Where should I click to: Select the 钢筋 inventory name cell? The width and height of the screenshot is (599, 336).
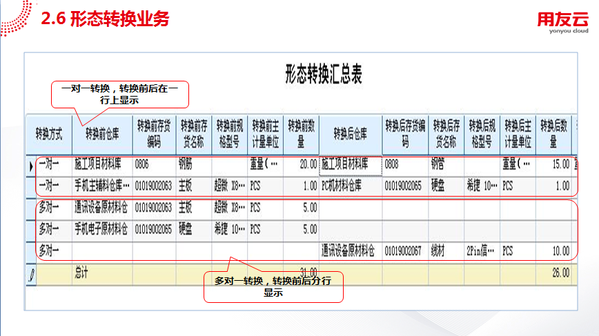click(194, 165)
